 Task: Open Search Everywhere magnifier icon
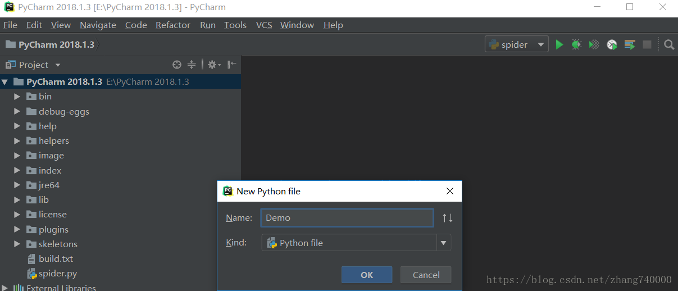point(669,44)
